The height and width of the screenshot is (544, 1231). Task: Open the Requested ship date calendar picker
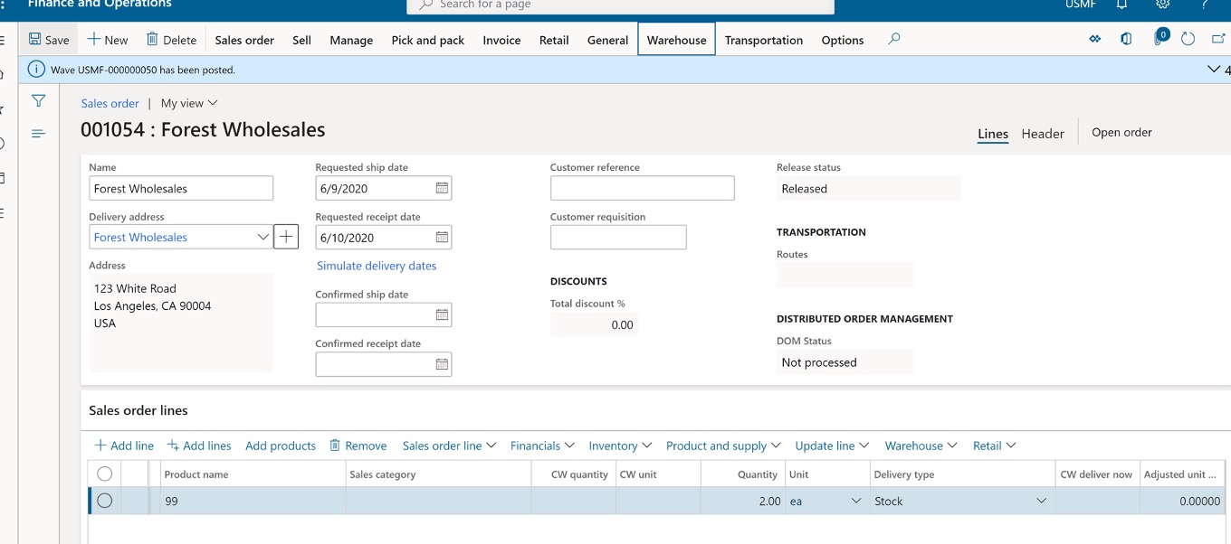[440, 187]
